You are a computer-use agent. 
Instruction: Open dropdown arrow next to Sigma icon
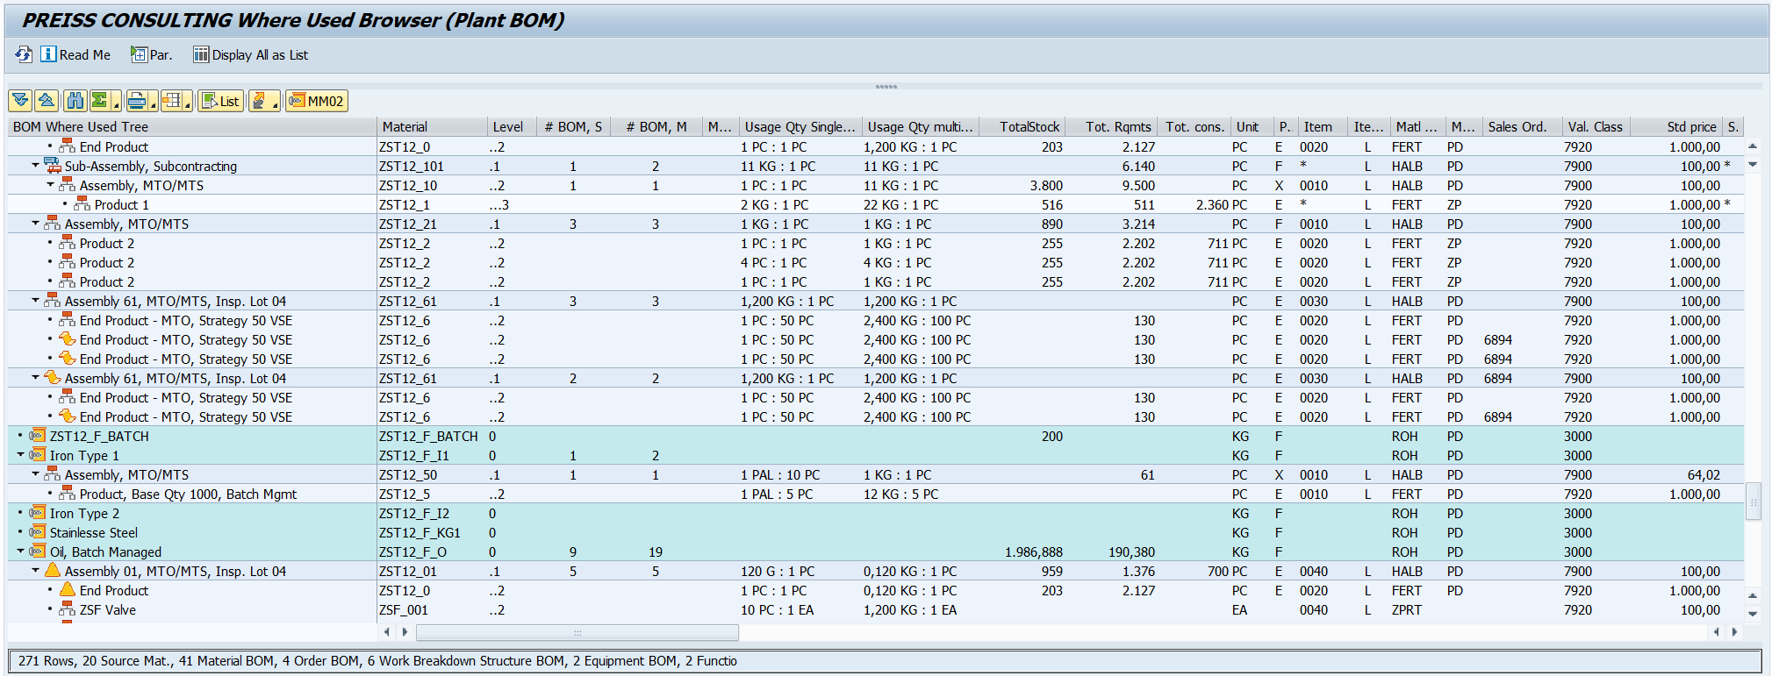coord(116,105)
